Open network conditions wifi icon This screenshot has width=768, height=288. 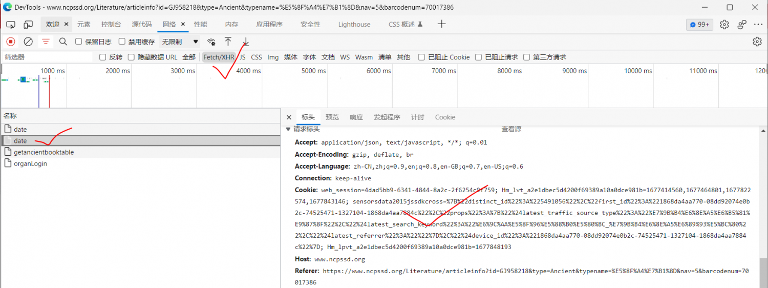tap(211, 42)
